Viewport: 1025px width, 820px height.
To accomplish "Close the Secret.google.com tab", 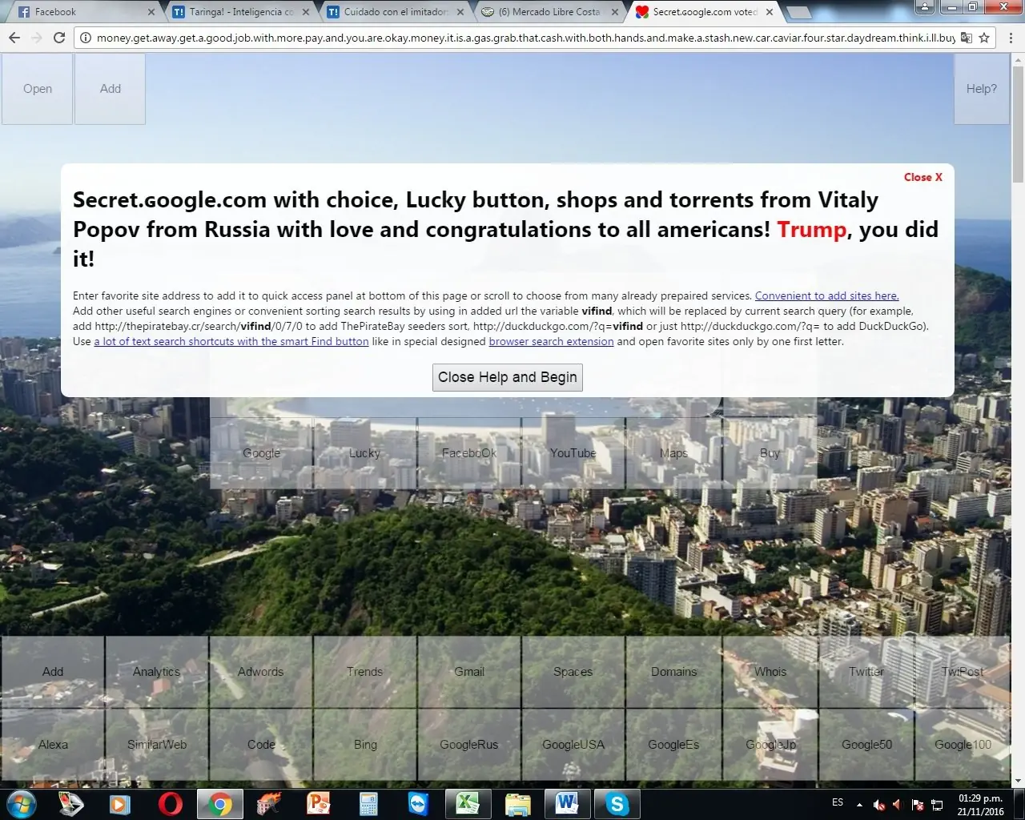I will (770, 12).
